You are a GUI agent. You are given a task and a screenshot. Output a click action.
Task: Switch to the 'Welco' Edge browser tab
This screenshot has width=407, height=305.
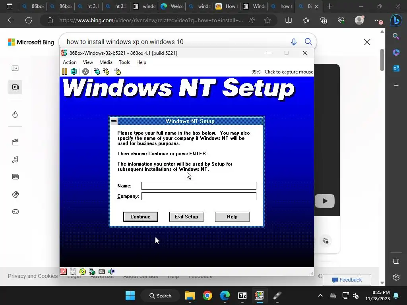pyautogui.click(x=172, y=6)
